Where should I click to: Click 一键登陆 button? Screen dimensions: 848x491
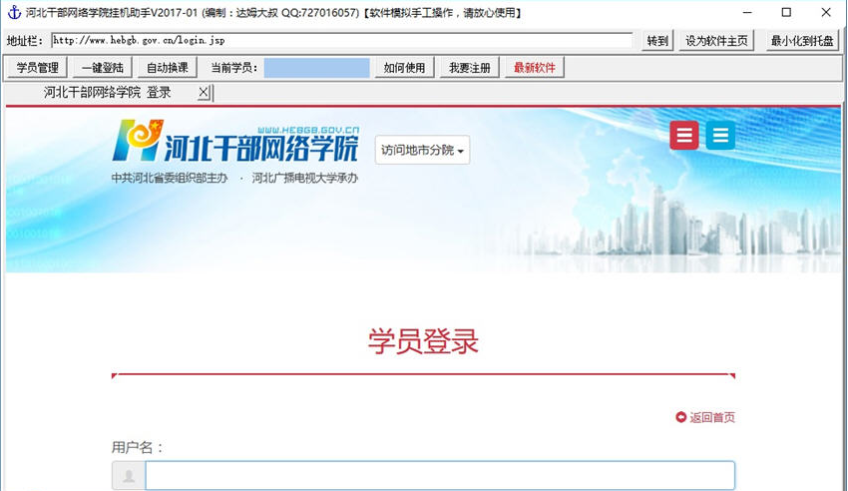coord(102,68)
